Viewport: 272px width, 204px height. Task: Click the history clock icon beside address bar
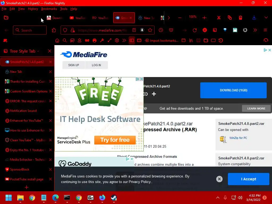point(161,30)
